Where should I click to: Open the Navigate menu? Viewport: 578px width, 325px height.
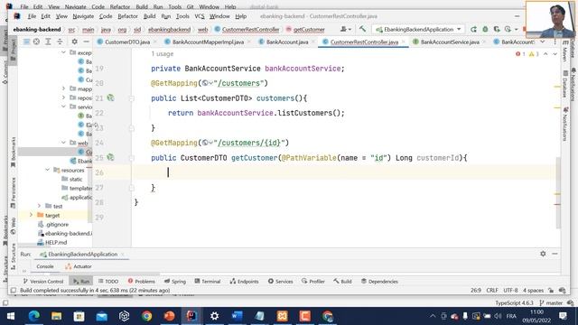(83, 16)
